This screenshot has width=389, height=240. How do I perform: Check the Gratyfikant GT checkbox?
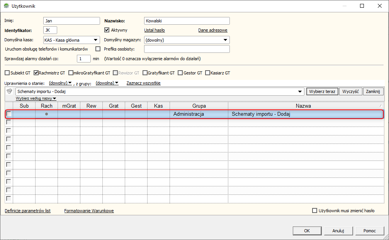tap(145, 73)
